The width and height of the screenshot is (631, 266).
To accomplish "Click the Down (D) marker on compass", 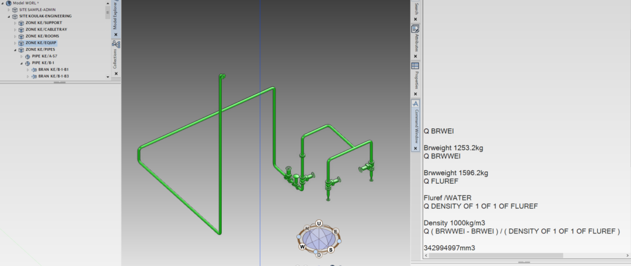I will pyautogui.click(x=319, y=254).
